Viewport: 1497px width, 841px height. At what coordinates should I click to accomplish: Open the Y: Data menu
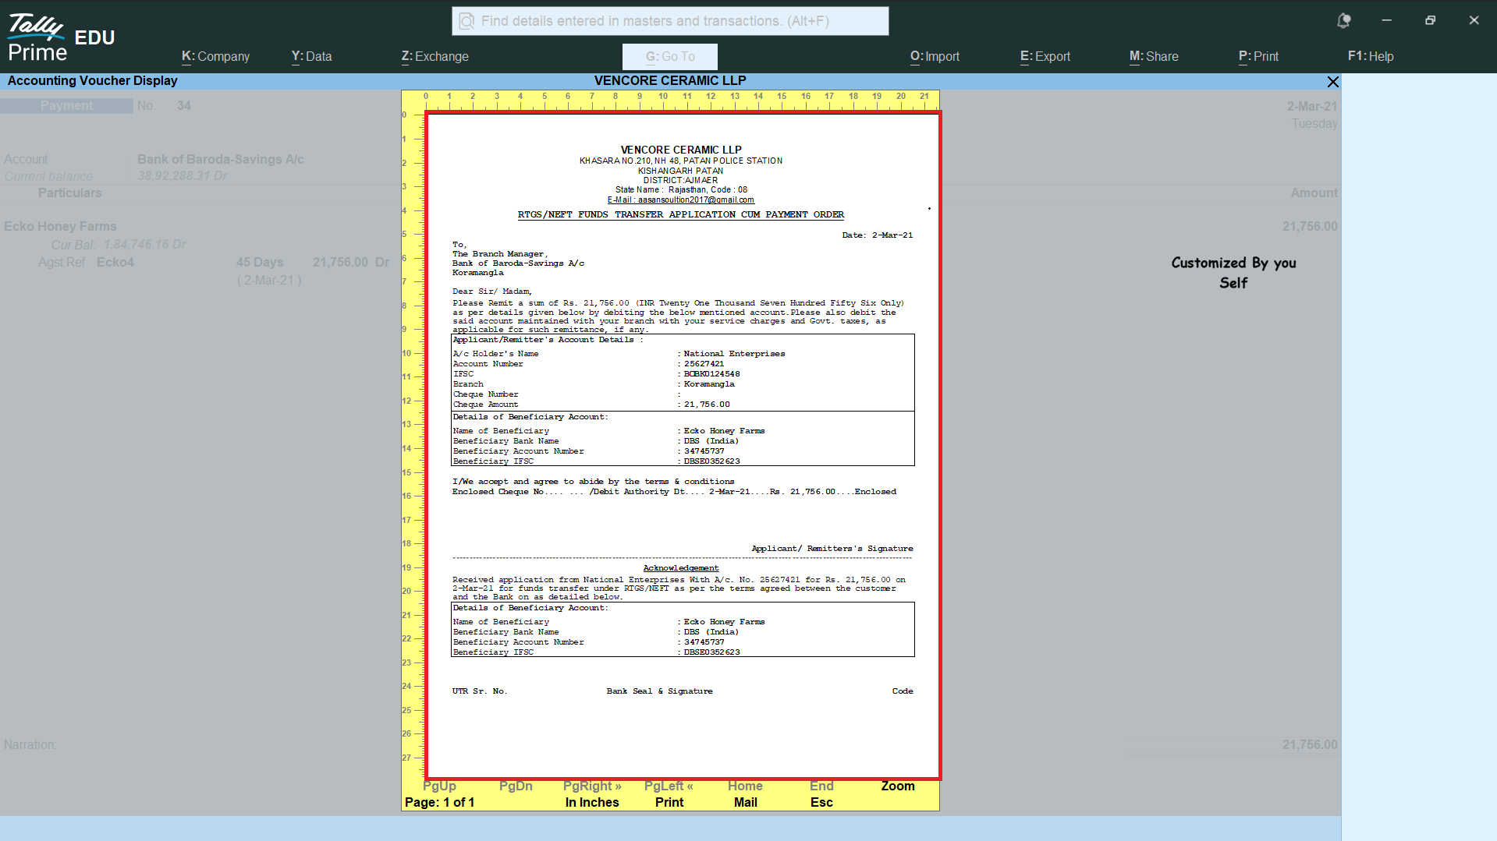pos(311,56)
